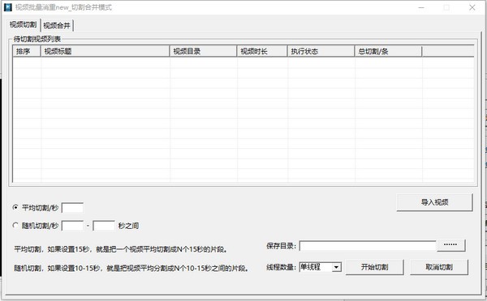Click the 平均切割 explanation text line
The height and width of the screenshot is (301, 487).
(121, 249)
